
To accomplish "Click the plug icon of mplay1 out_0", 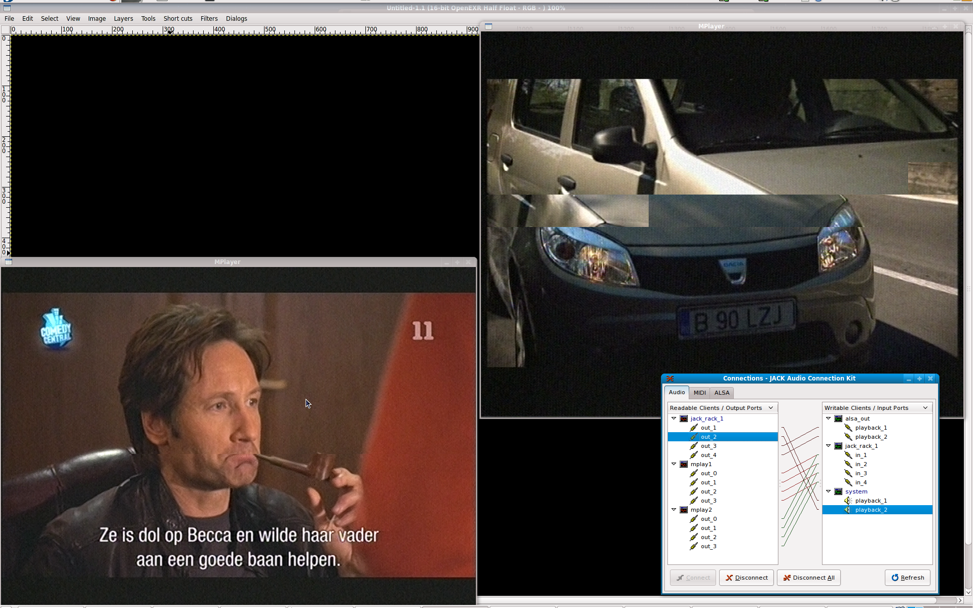I will pyautogui.click(x=694, y=473).
